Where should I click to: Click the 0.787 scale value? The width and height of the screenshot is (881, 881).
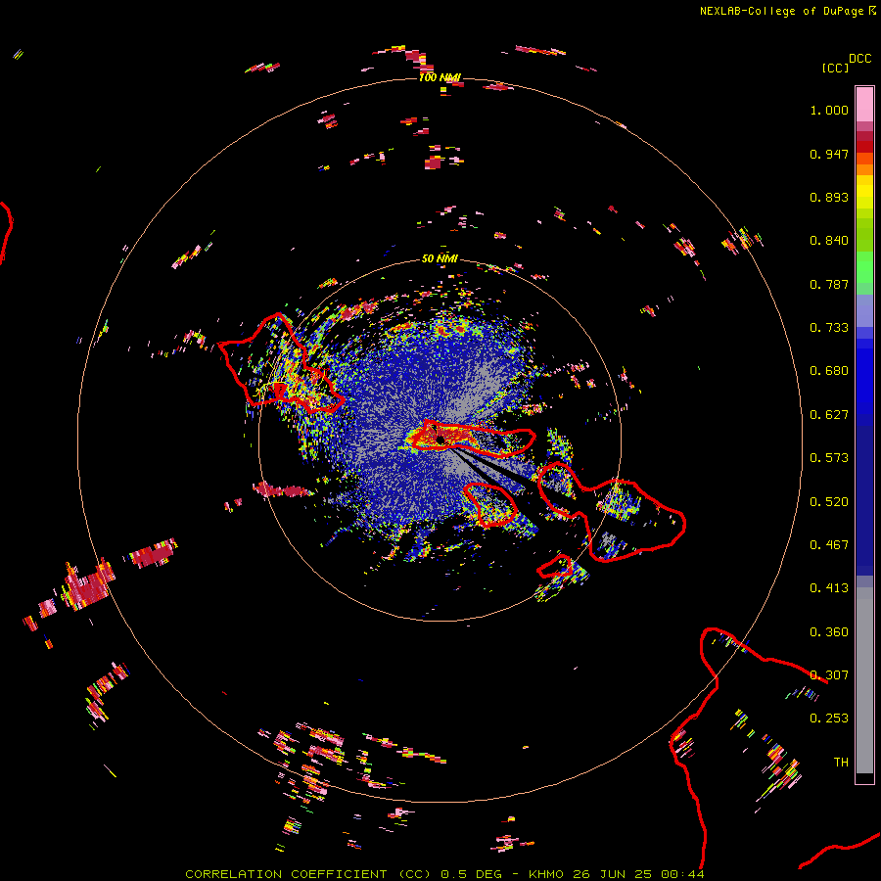click(x=829, y=284)
